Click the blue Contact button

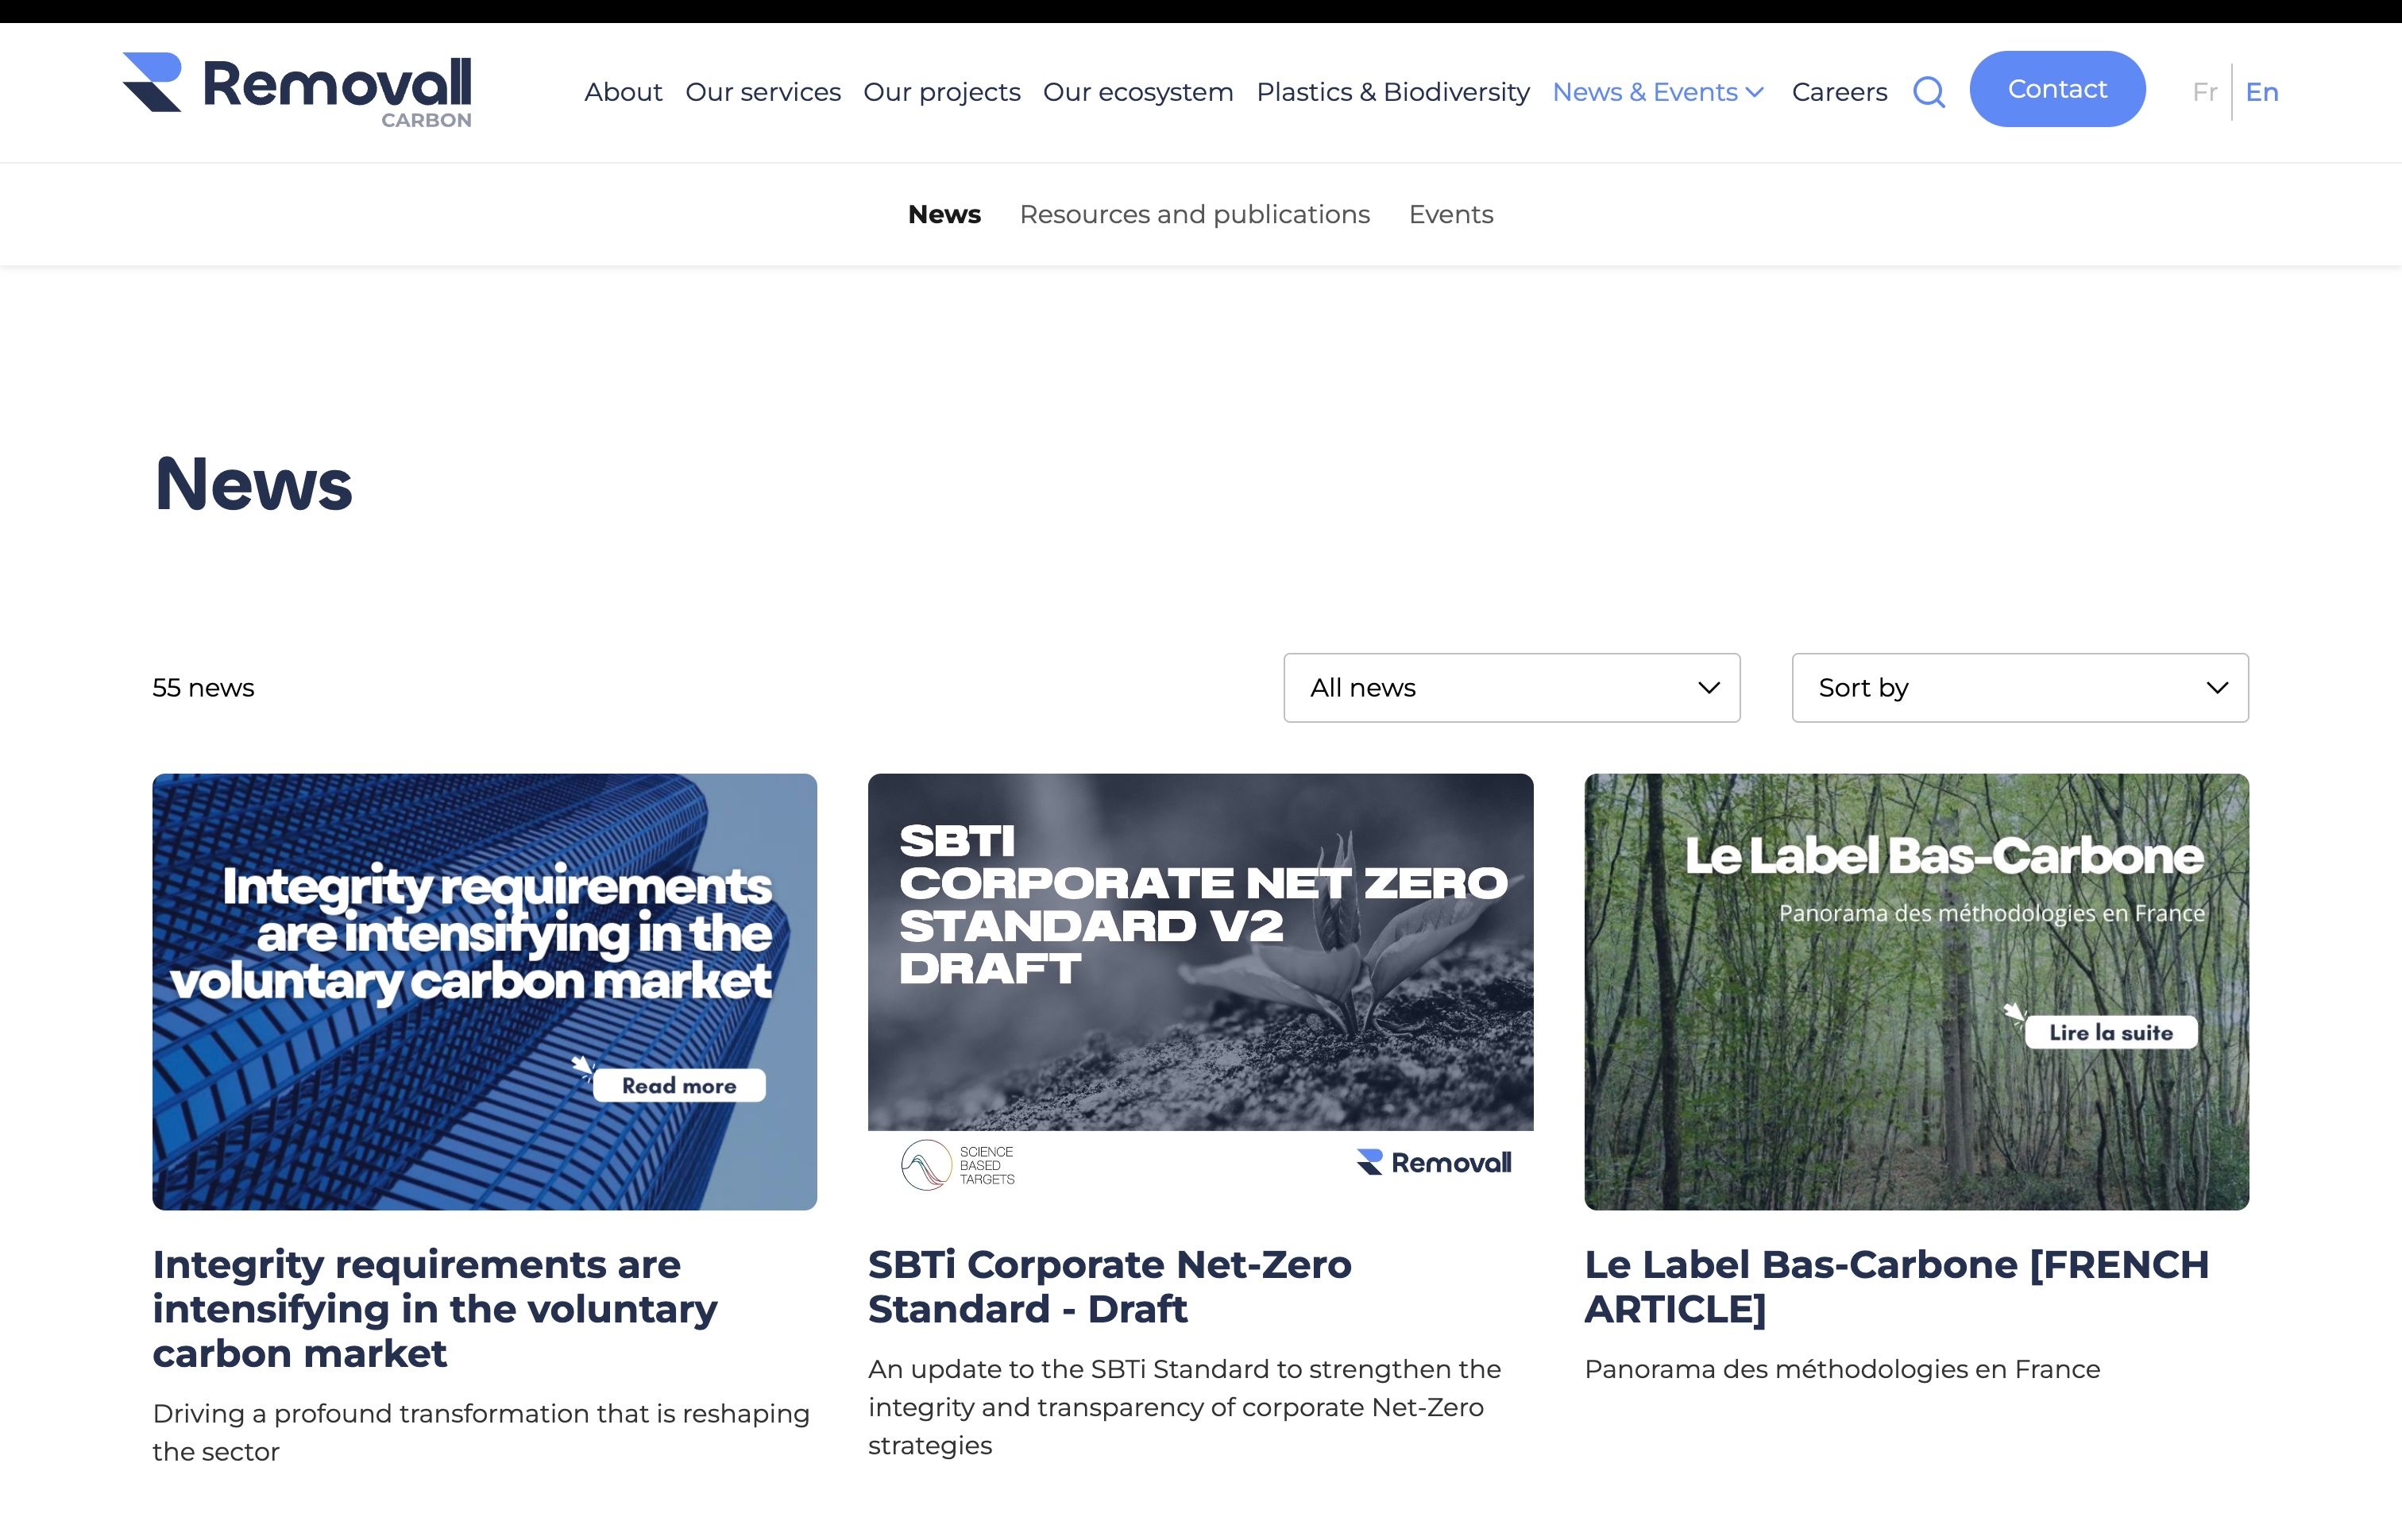(x=2056, y=89)
